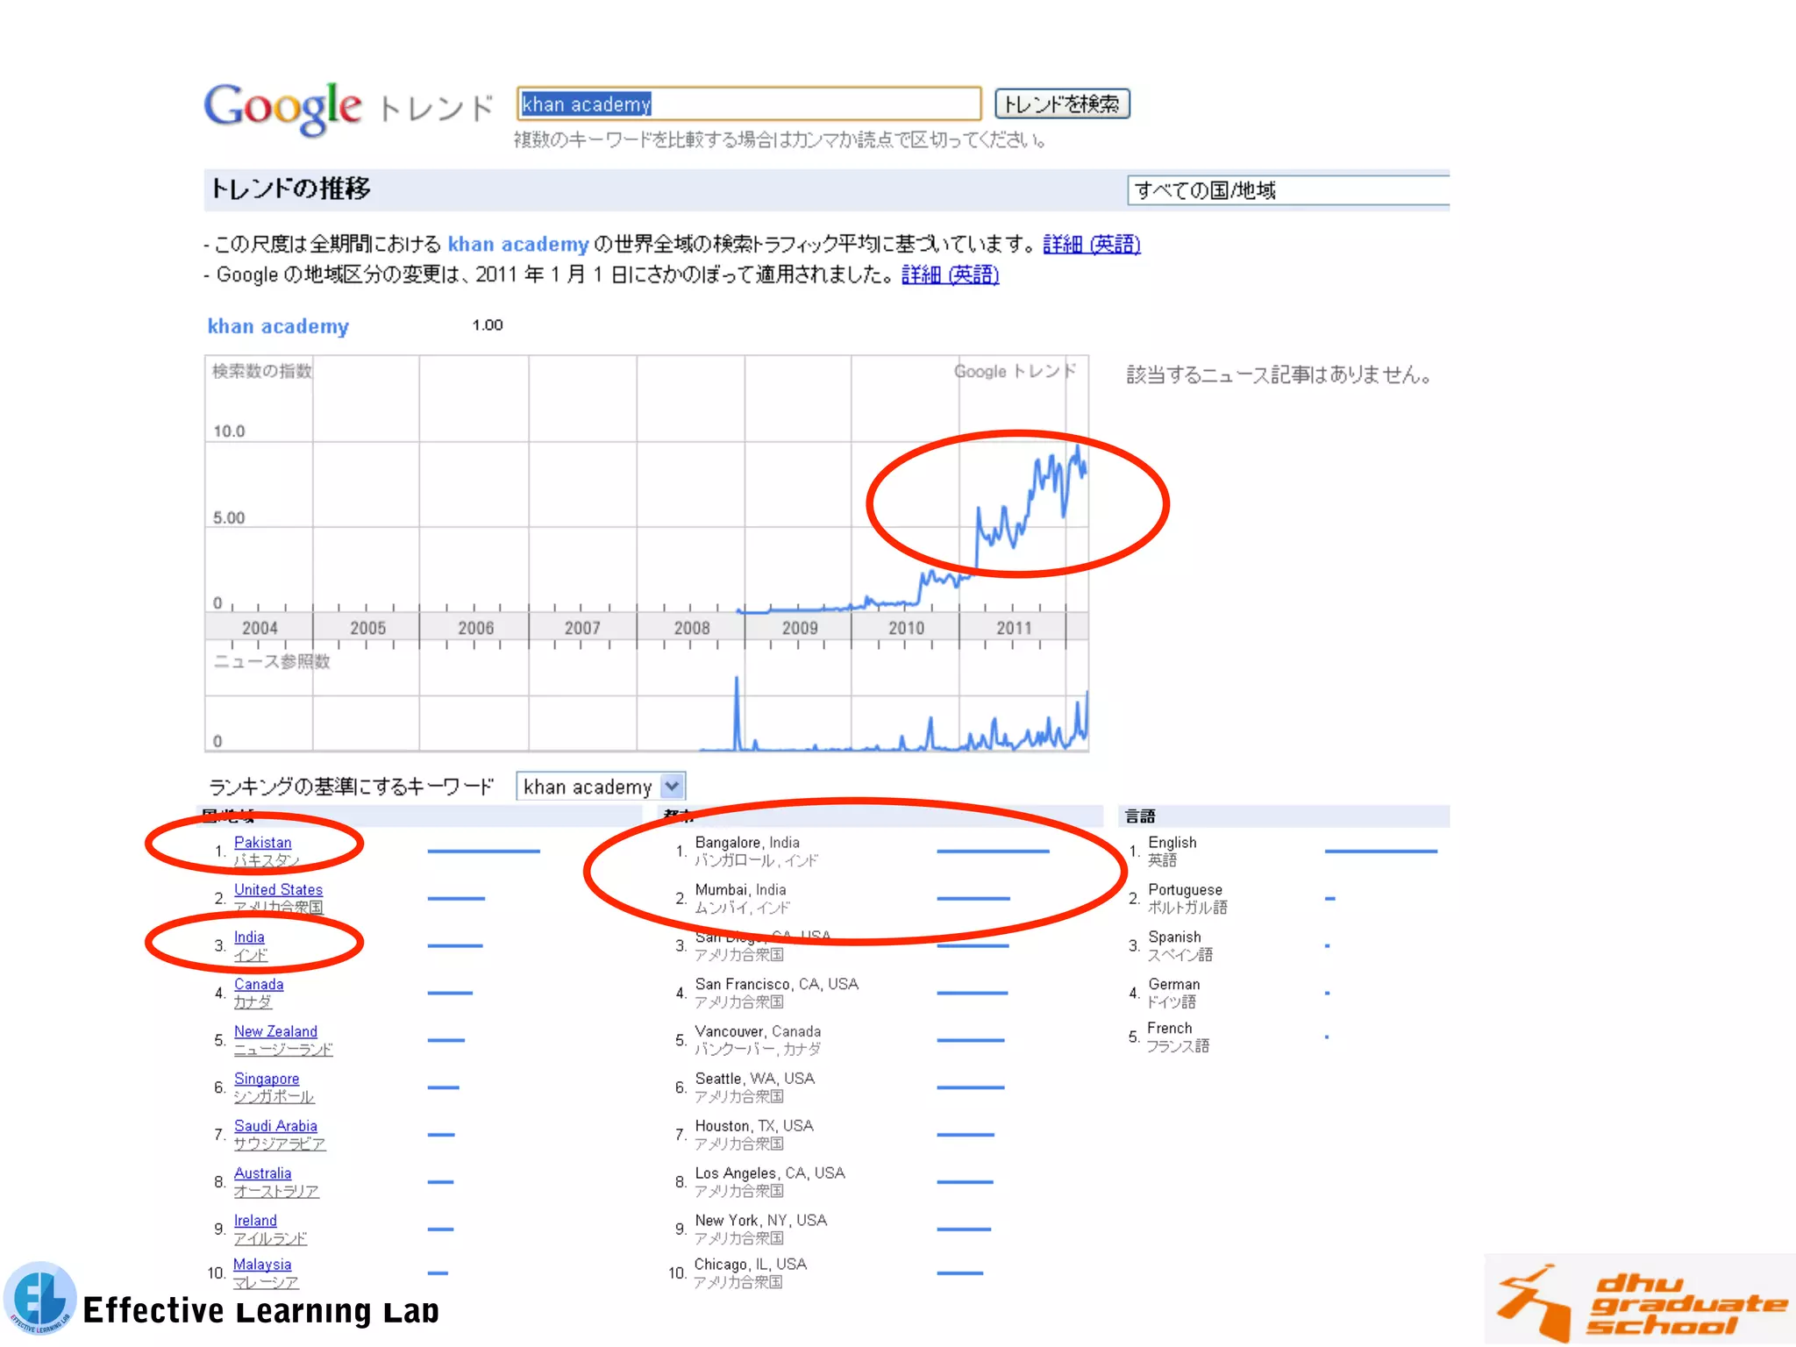Screen dimensions: 1796x1347
Task: Click the dhu graduate school logo
Action: pos(1640,1301)
